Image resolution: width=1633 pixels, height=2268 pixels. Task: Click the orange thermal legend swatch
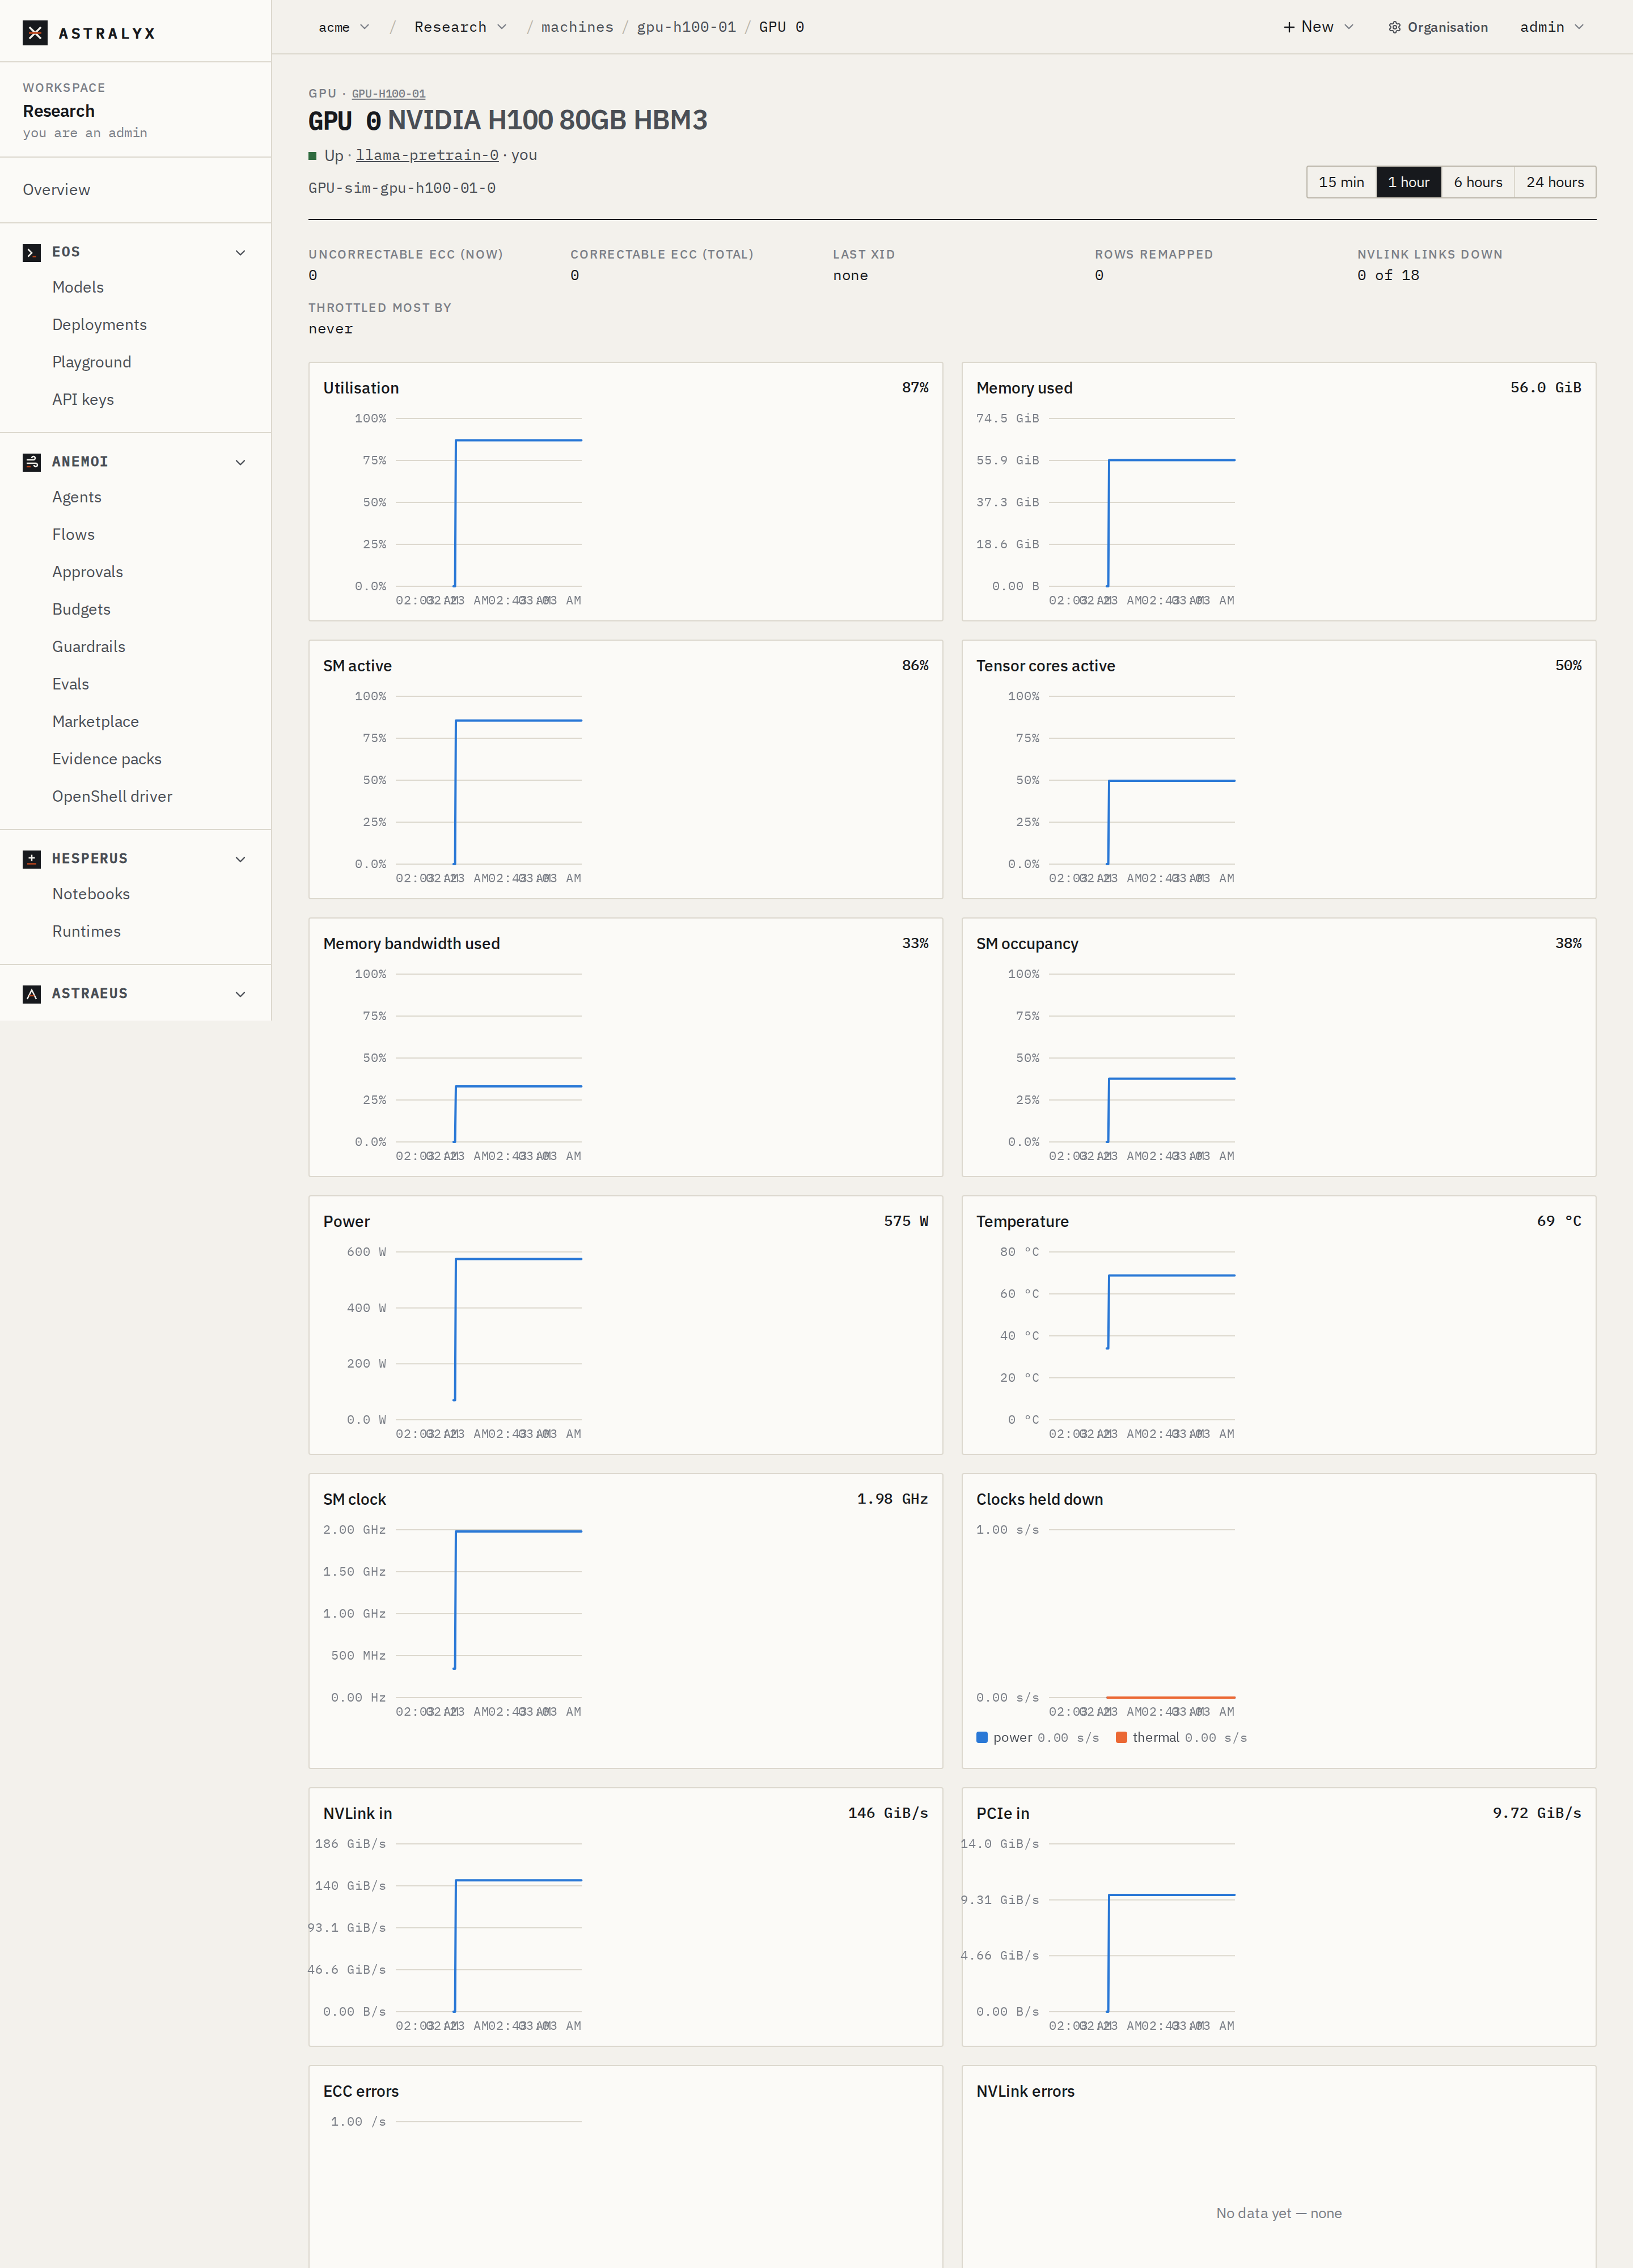[x=1121, y=1738]
